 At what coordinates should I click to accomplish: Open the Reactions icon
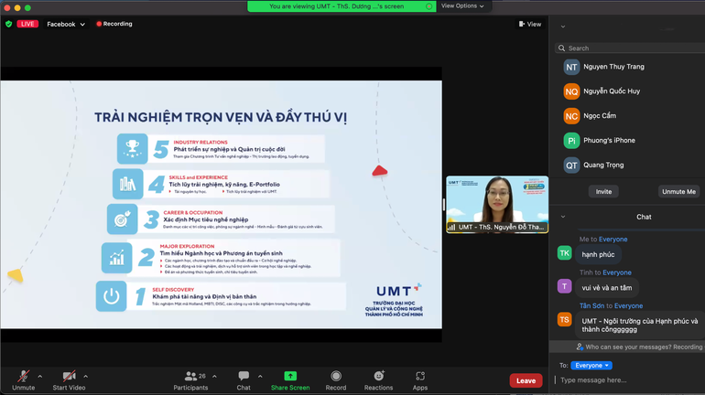coord(378,376)
